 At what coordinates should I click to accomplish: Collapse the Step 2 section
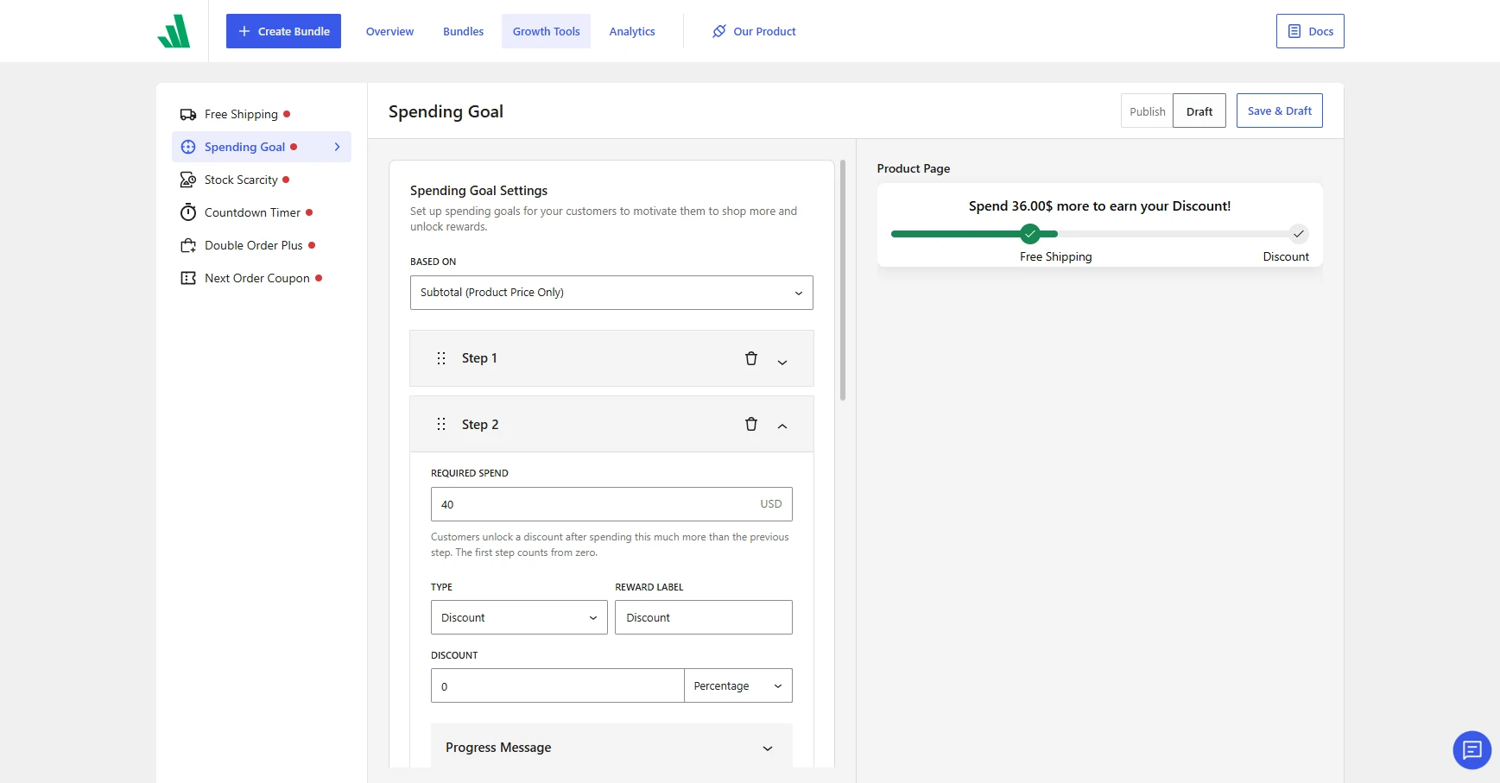[782, 426]
